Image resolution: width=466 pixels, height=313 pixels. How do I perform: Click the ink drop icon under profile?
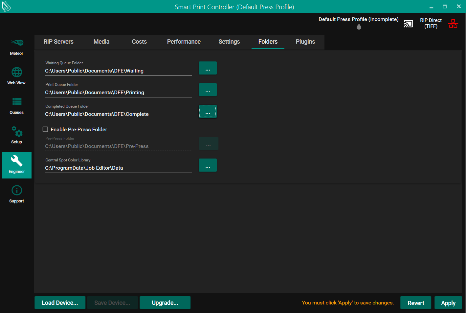coord(359,27)
